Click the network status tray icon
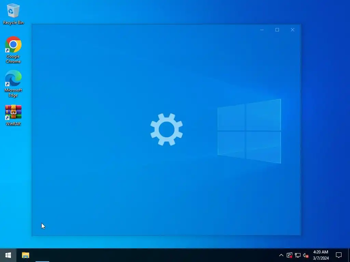Screen dimensions: 350x262 [x=298, y=255]
